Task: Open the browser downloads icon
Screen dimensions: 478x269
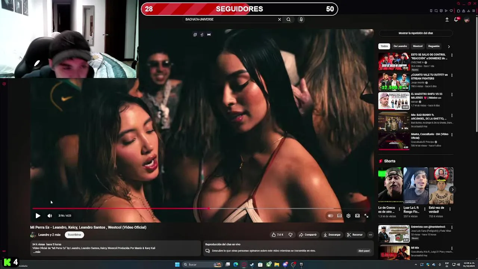Action: click(468, 11)
